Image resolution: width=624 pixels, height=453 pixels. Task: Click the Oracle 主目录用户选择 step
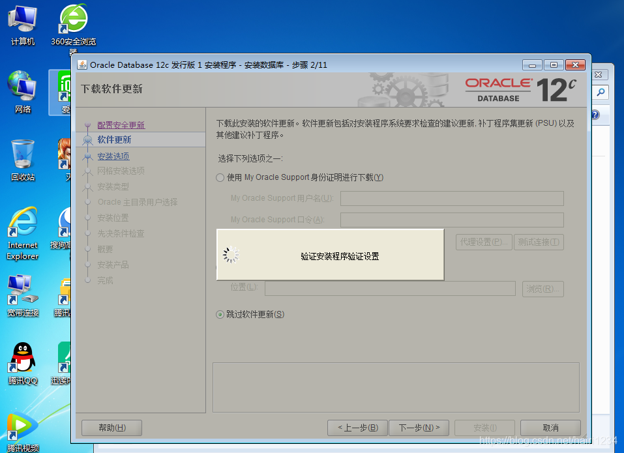tap(138, 202)
